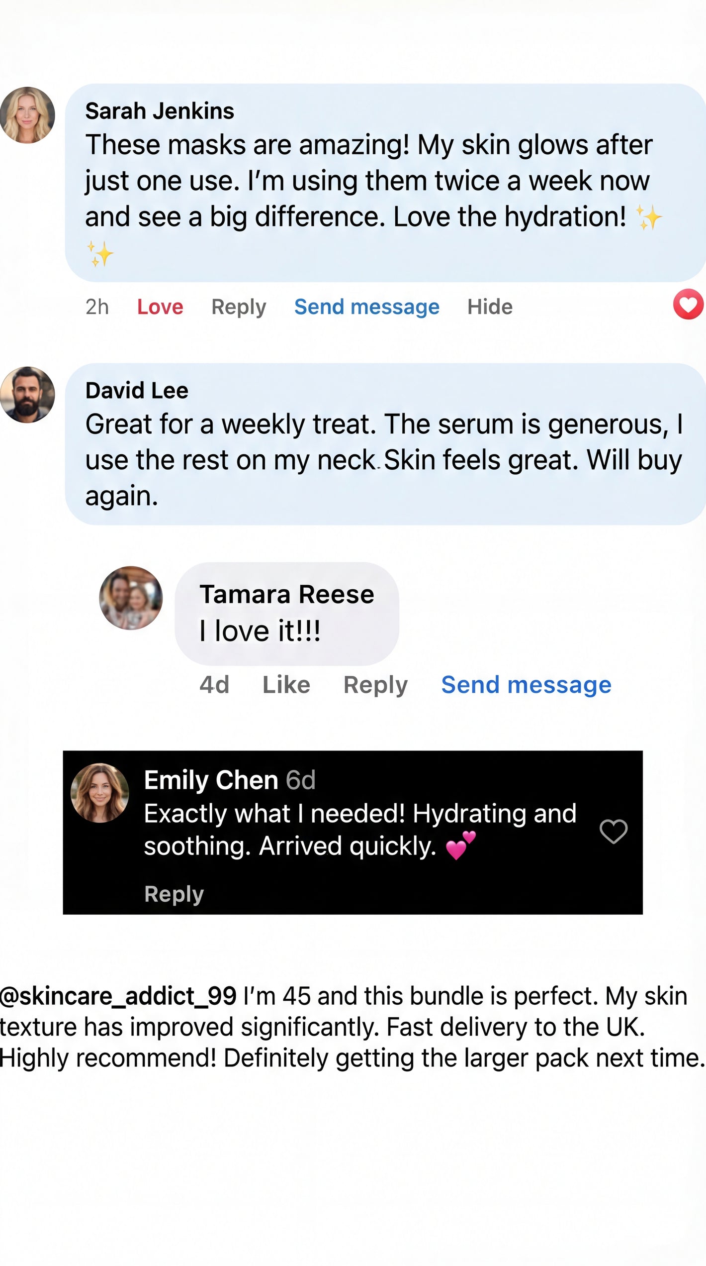
Task: Click the 2h timestamp on Sarah's comment
Action: [x=97, y=307]
